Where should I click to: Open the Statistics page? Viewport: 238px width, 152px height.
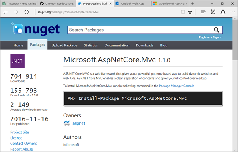click(91, 45)
